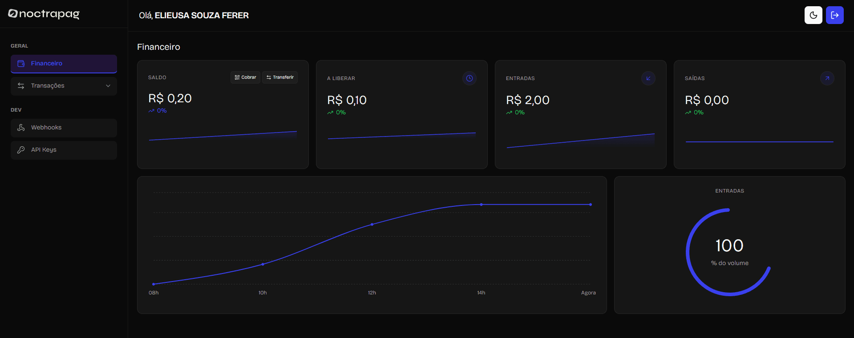Click the noctrapag logo
The width and height of the screenshot is (854, 338).
tap(44, 14)
